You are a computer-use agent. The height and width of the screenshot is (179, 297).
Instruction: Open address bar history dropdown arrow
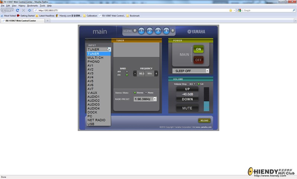(x=234, y=10)
